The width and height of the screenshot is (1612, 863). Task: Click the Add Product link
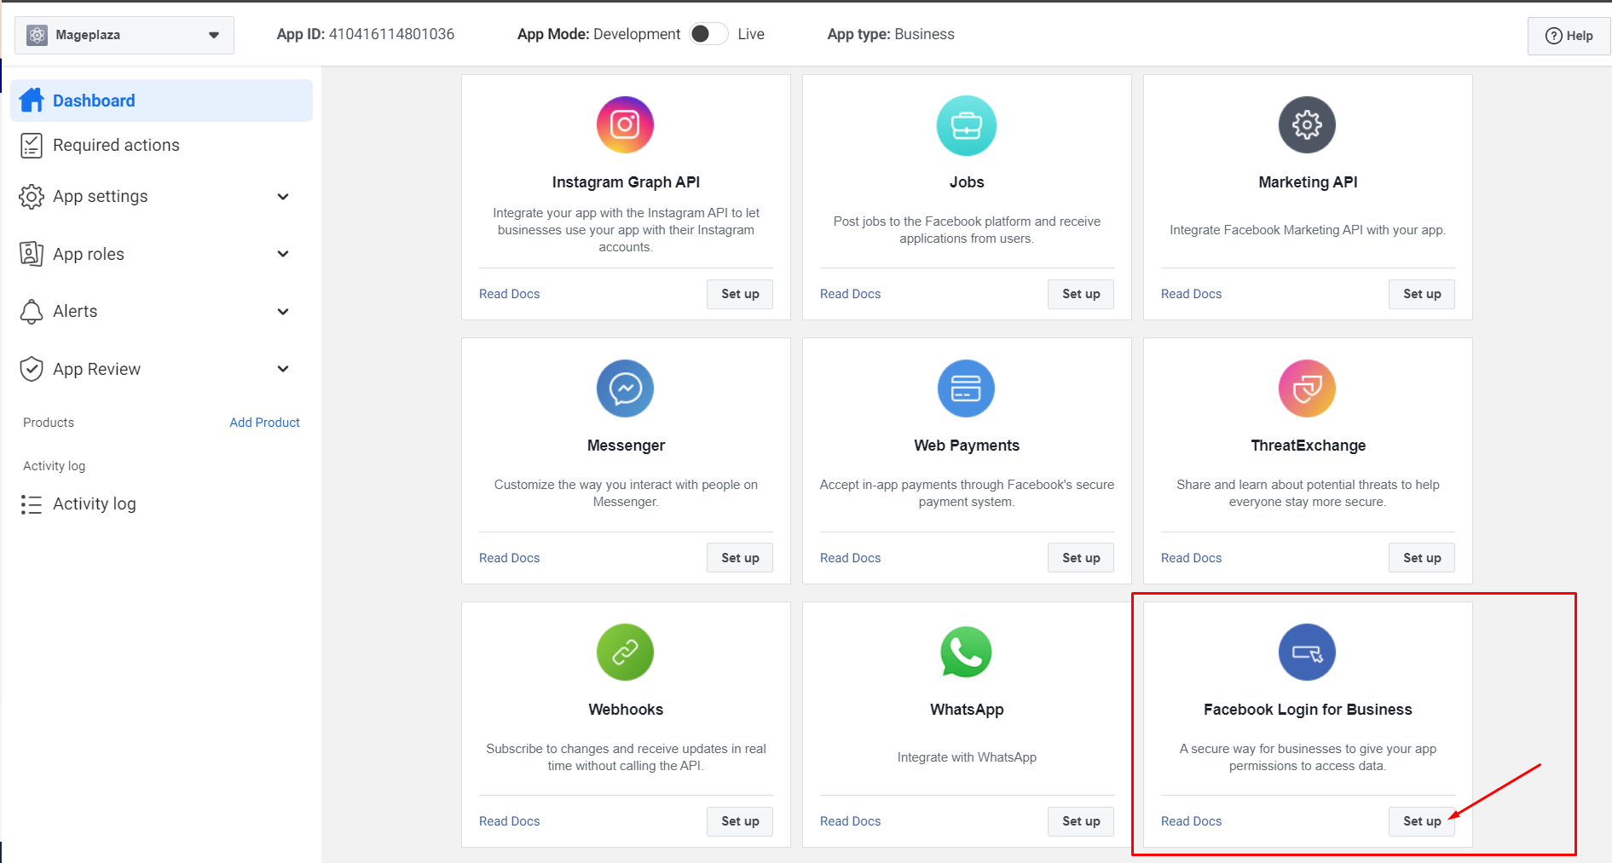click(x=264, y=423)
